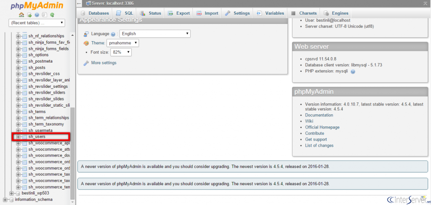
Task: Click the collapse arrow icon left of Server
Action: tap(80, 3)
